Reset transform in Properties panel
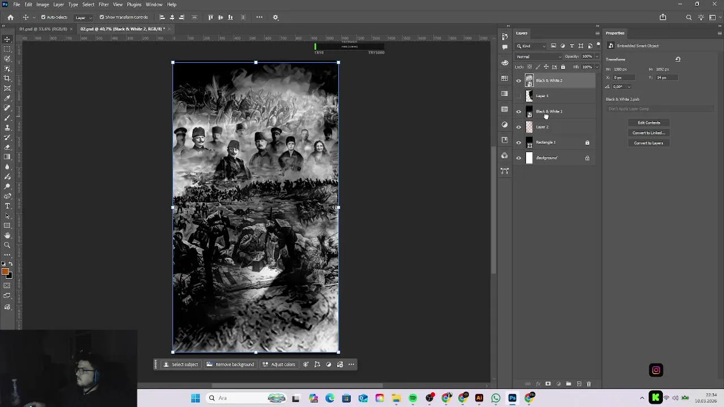This screenshot has width=724, height=407. click(678, 59)
